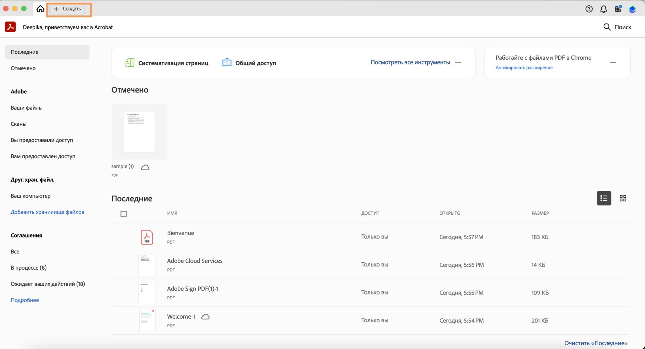Open the notifications bell
The height and width of the screenshot is (349, 645).
(x=604, y=9)
